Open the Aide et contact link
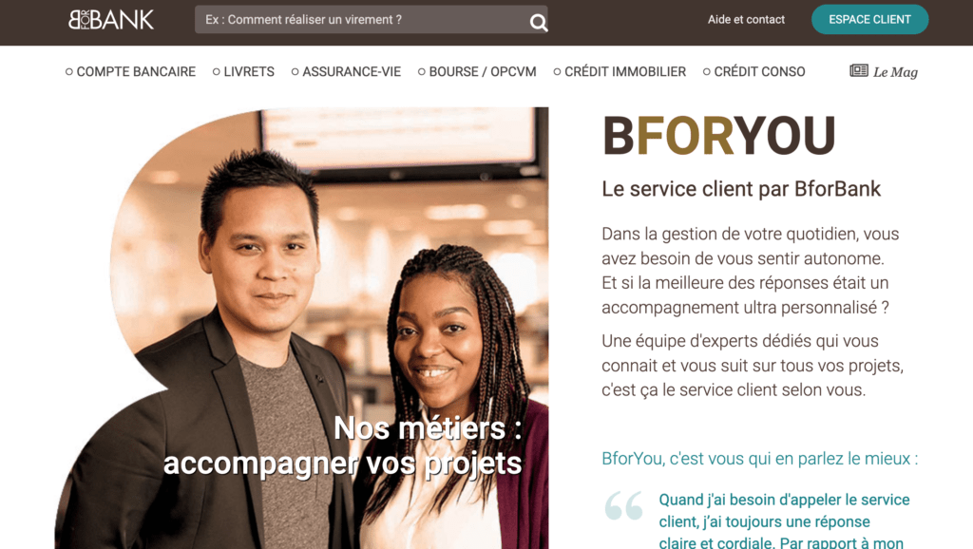Screen dimensions: 973x549 [x=746, y=20]
